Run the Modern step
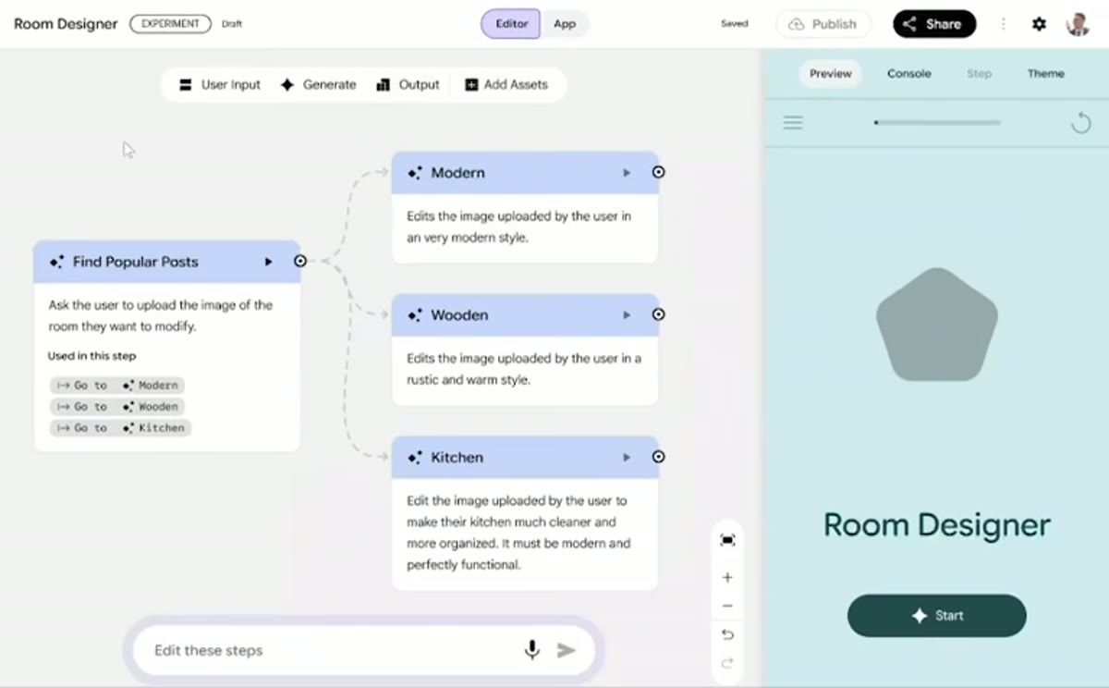The height and width of the screenshot is (688, 1109). (x=627, y=172)
